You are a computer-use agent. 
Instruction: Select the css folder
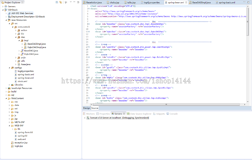[16, 102]
